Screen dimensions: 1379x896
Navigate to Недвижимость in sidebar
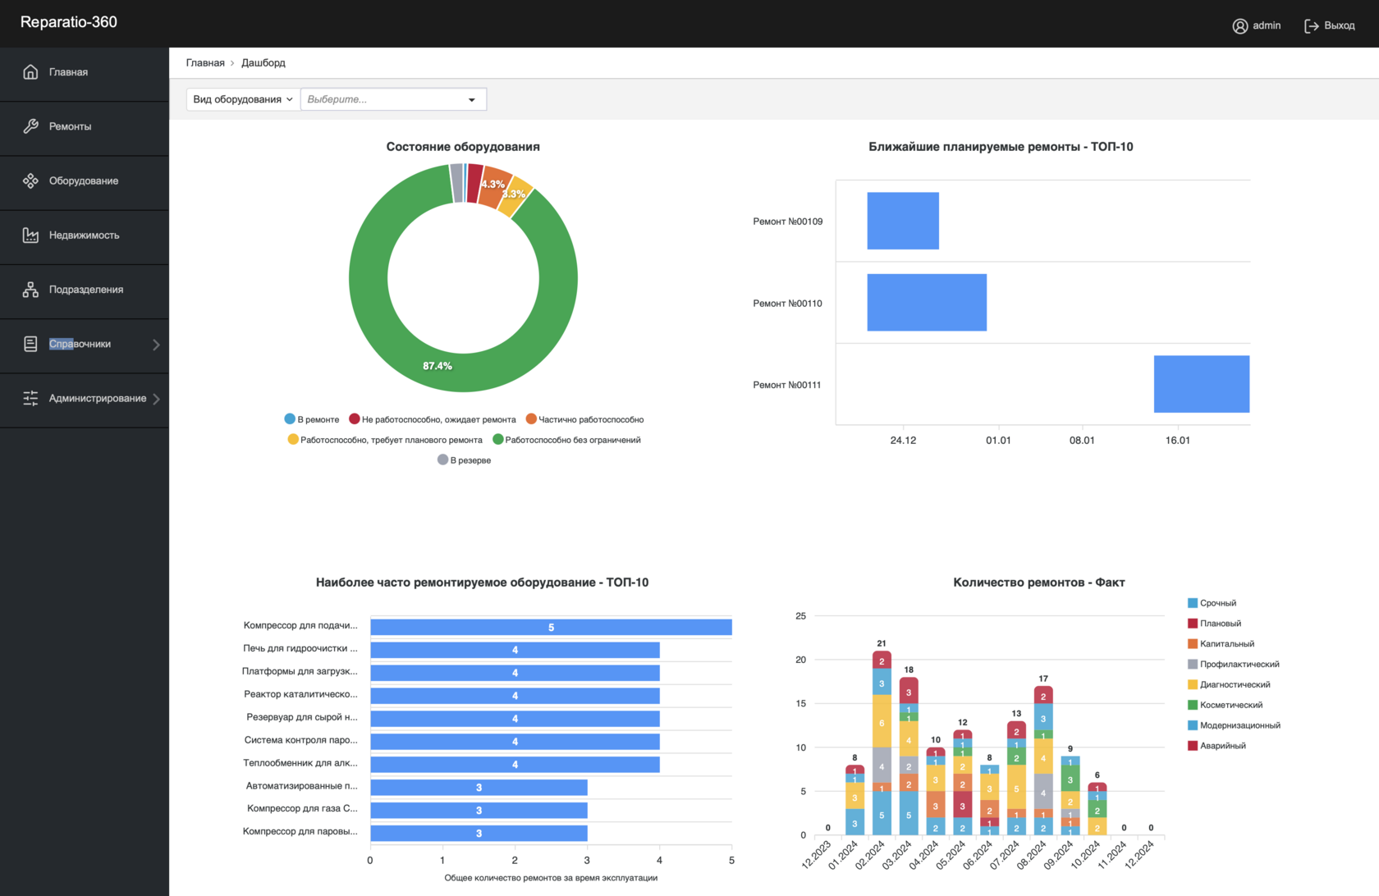point(85,235)
